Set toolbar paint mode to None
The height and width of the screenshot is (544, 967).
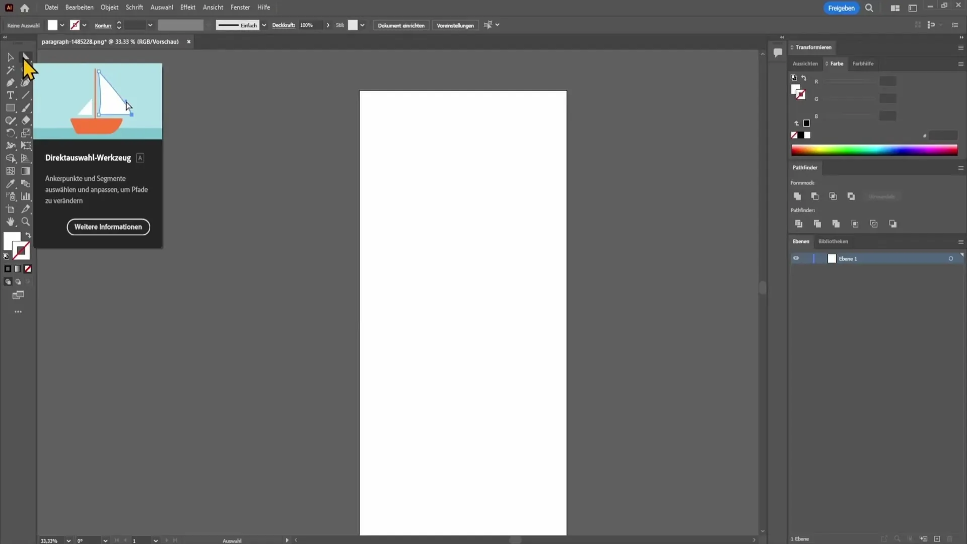pyautogui.click(x=28, y=269)
